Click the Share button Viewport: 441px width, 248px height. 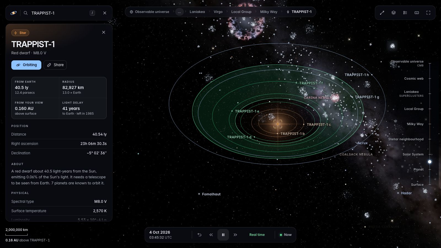tap(55, 65)
